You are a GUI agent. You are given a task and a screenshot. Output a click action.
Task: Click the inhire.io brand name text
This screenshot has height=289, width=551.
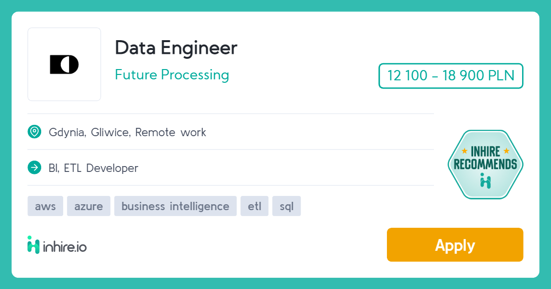[65, 246]
